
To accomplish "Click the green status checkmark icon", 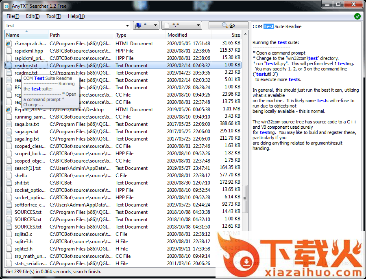I will pyautogui.click(x=357, y=16).
